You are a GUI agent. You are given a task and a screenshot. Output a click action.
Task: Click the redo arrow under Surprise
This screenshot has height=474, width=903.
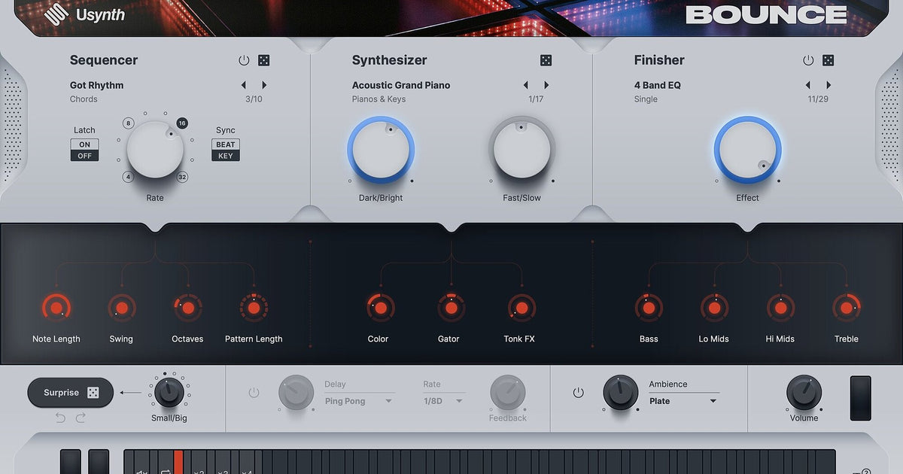pos(81,418)
